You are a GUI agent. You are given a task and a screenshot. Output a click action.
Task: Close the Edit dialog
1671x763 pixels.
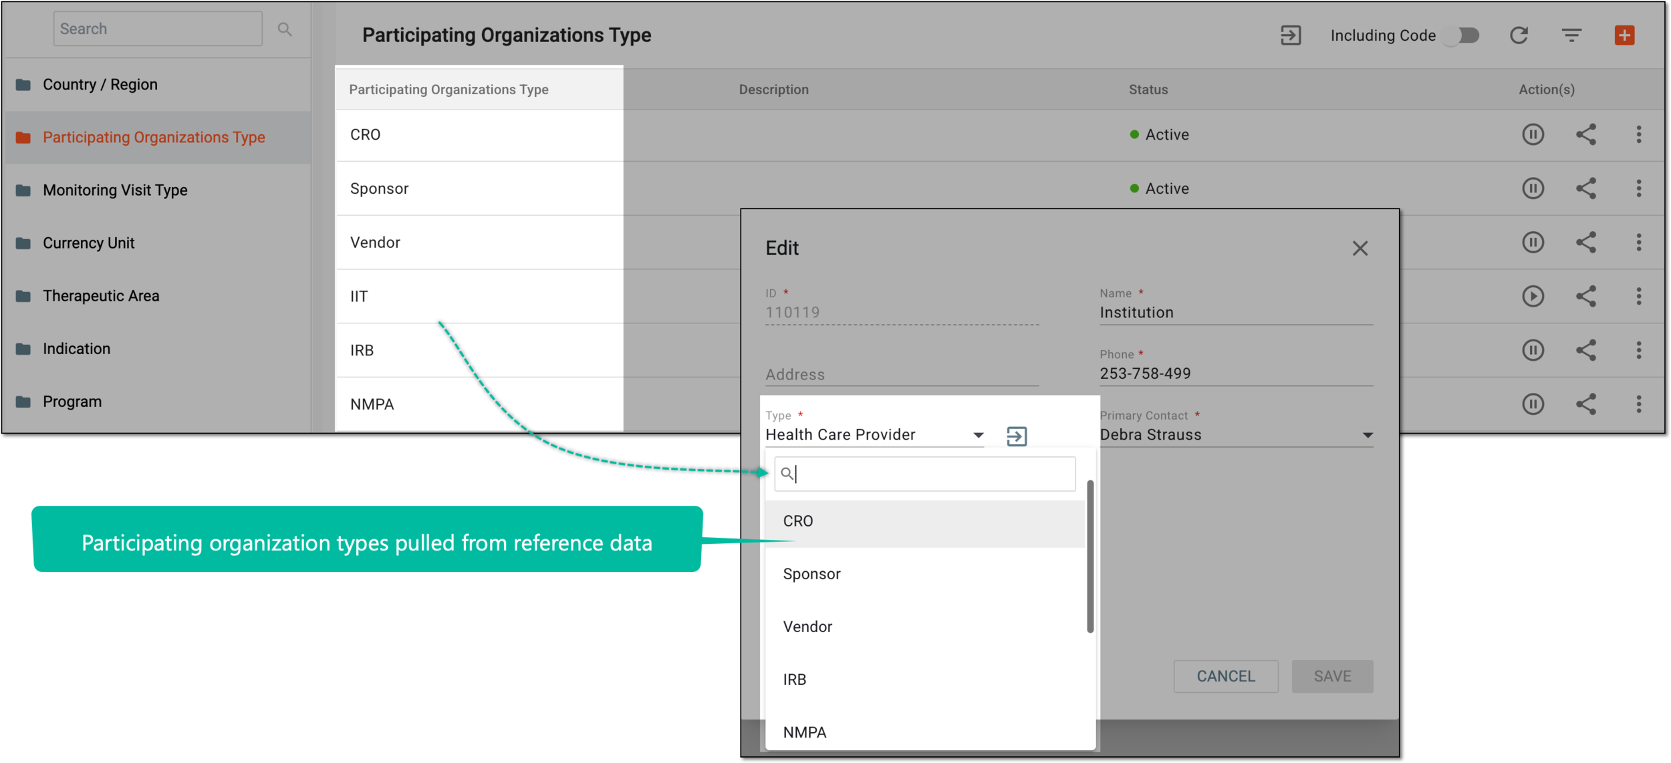point(1360,249)
